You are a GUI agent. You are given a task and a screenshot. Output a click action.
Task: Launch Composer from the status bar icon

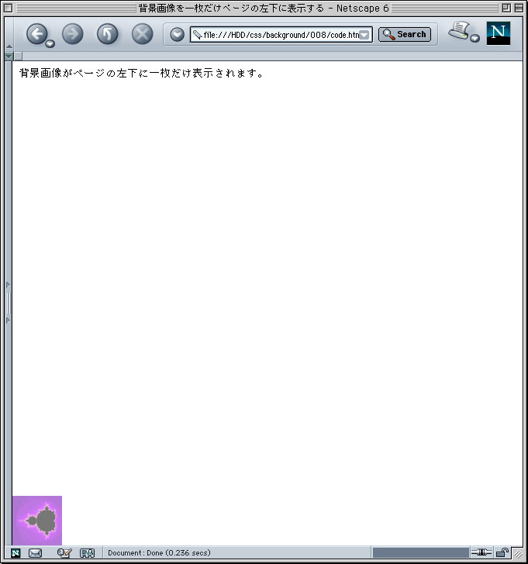tap(64, 553)
